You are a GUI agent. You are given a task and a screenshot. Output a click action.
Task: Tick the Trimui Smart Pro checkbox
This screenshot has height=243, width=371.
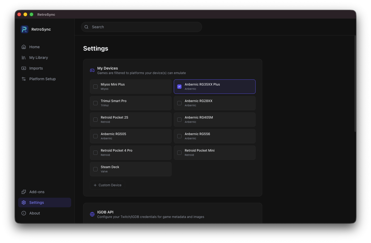click(x=95, y=103)
